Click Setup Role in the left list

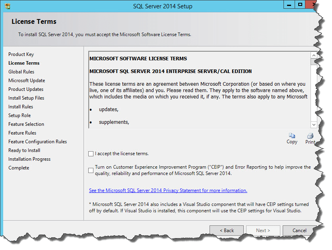pos(19,115)
